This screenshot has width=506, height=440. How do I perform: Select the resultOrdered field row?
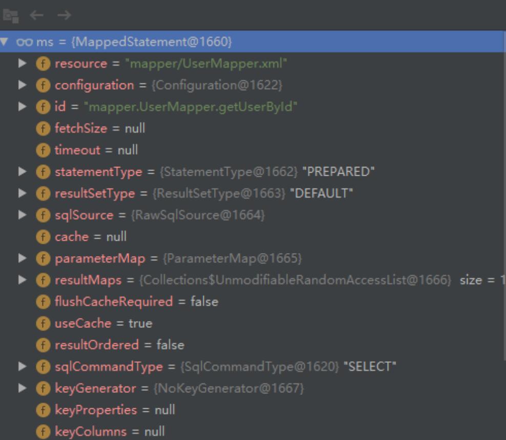click(119, 345)
